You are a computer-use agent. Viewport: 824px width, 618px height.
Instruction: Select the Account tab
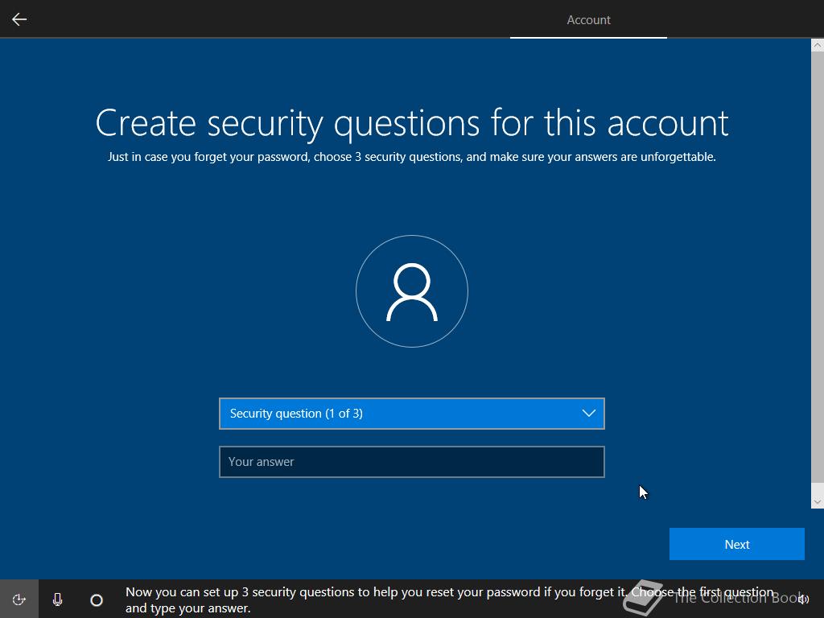(x=588, y=20)
